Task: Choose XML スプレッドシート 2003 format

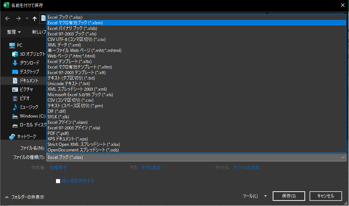Action: 196,89
